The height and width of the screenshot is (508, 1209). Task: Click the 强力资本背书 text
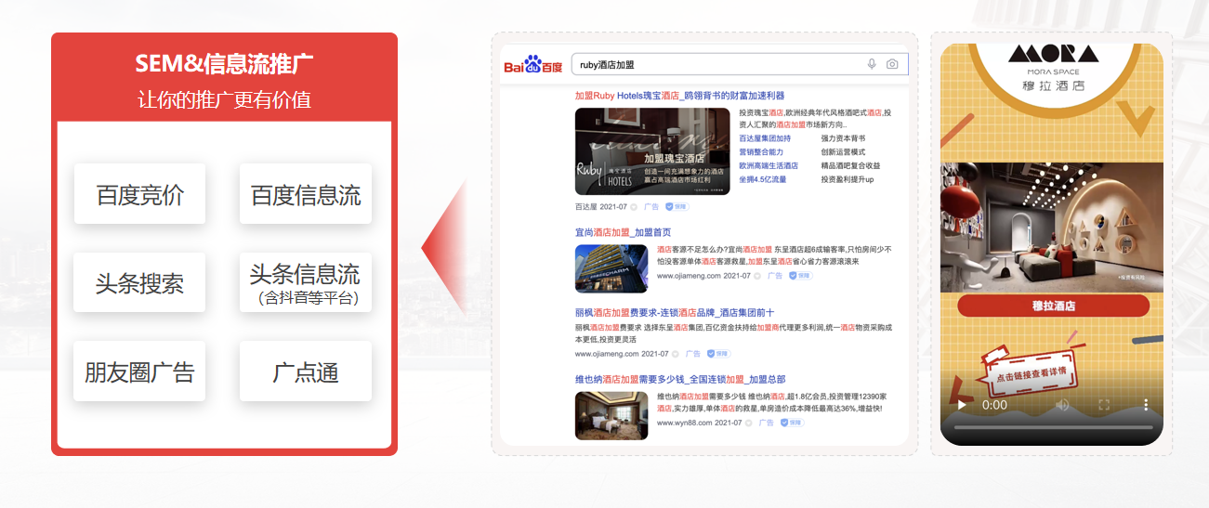tap(843, 138)
